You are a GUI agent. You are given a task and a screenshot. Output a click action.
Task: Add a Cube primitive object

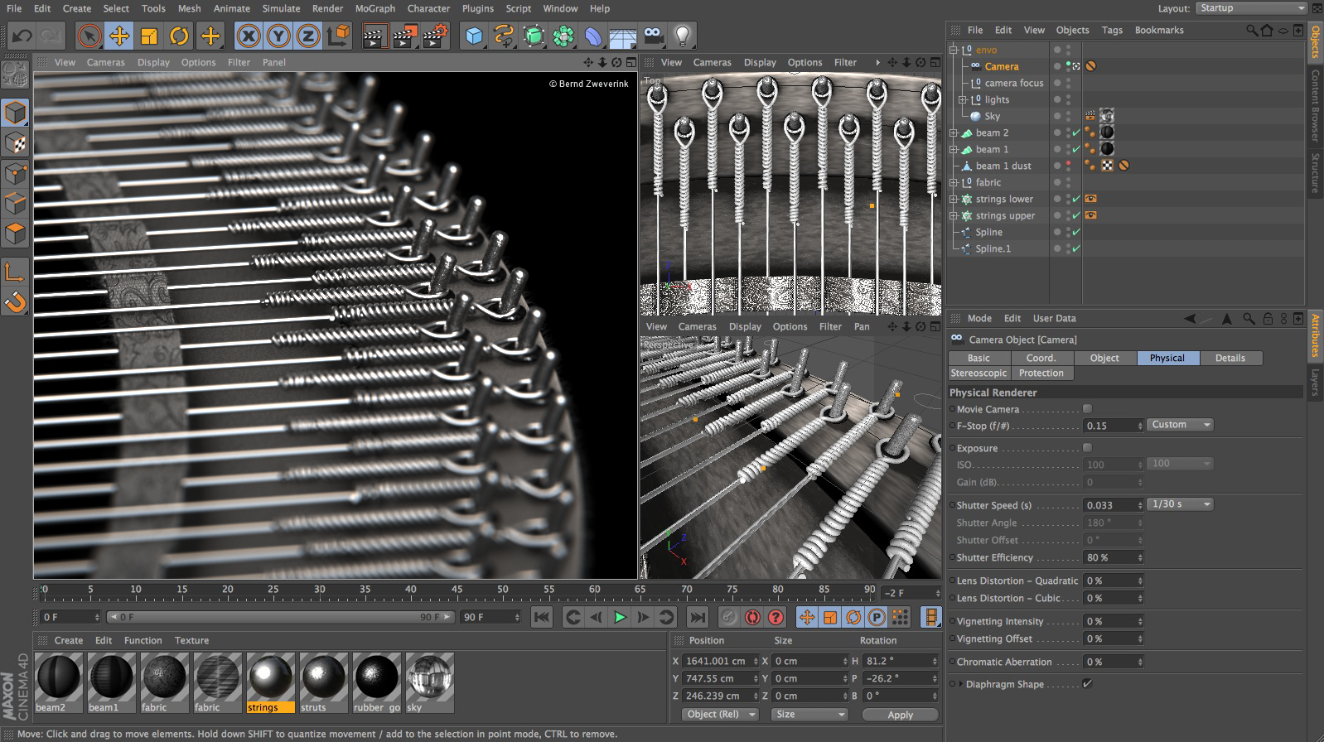(x=474, y=36)
